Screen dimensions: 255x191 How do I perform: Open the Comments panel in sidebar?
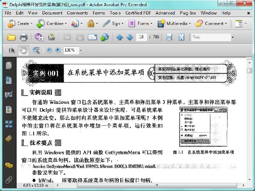click(x=9, y=165)
